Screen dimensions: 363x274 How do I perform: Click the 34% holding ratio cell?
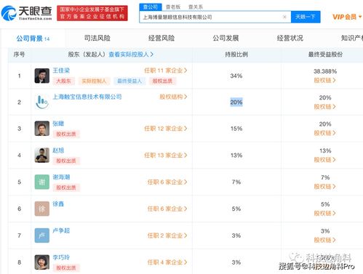point(236,76)
